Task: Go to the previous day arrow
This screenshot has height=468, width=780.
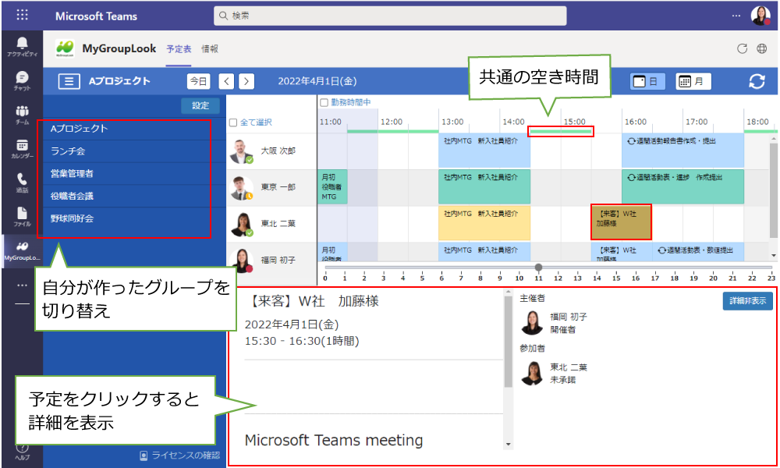Action: coord(226,81)
